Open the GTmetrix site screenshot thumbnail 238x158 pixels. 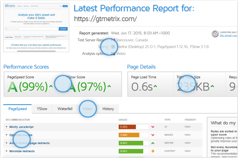[36, 27]
